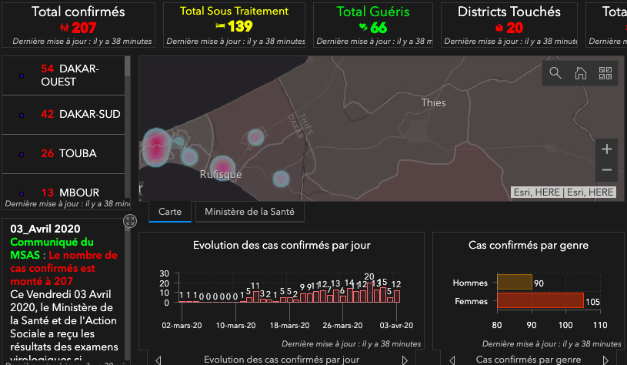Select the purple dot beside DAKAR-SUD
627x365 pixels.
(22, 116)
